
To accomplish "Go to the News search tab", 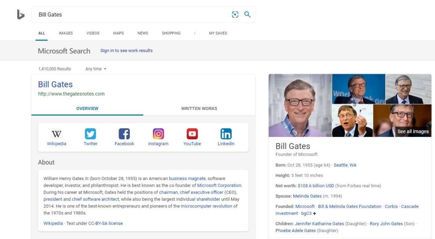I will tap(143, 33).
